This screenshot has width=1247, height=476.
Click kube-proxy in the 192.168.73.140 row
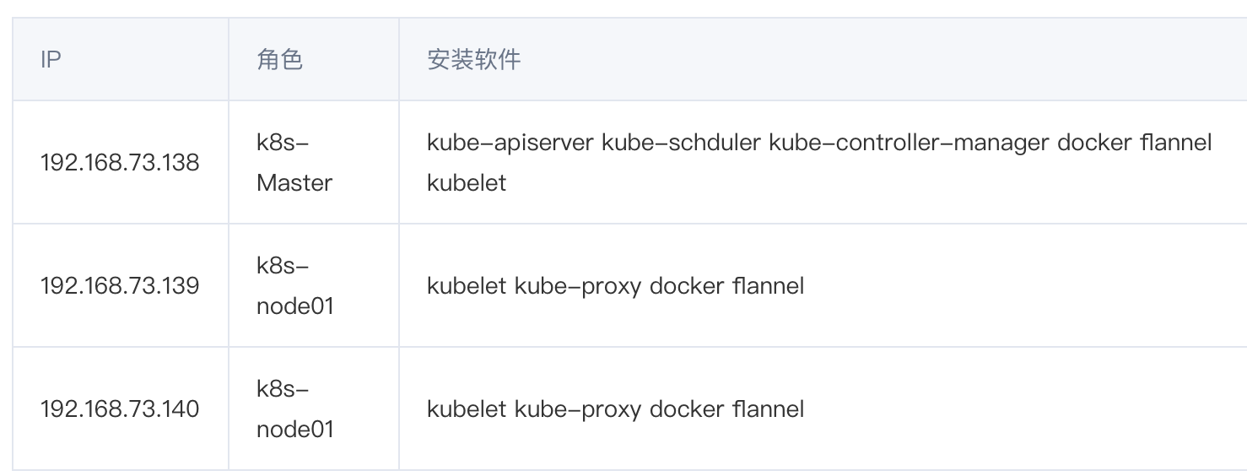pos(578,408)
